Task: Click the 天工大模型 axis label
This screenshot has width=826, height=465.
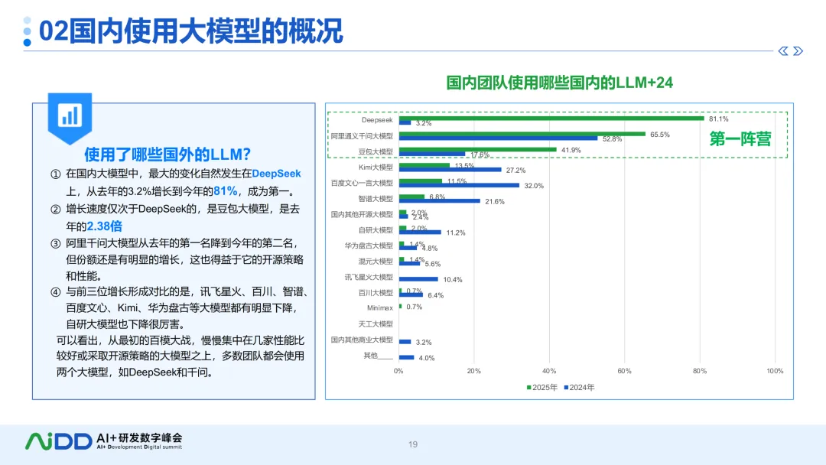Action: pos(376,324)
